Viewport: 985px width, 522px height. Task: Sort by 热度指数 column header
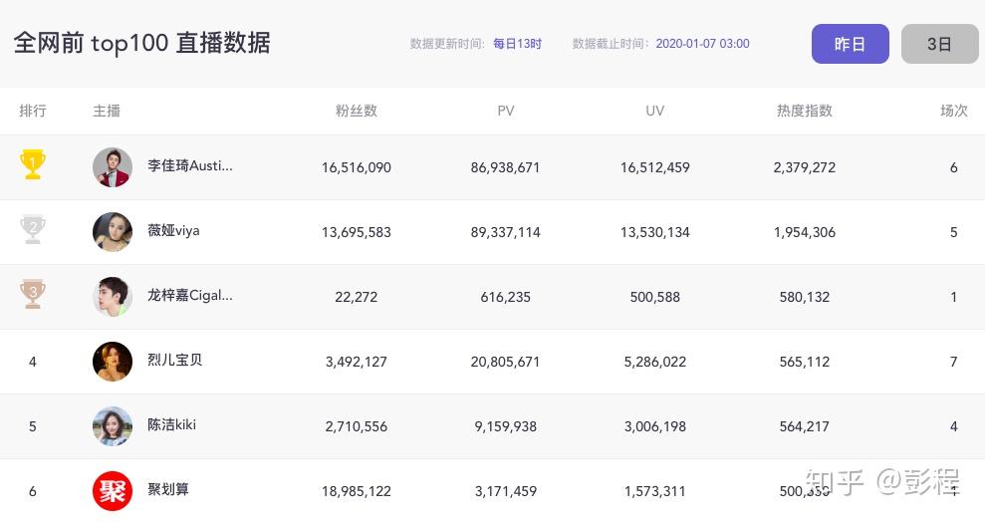click(805, 111)
